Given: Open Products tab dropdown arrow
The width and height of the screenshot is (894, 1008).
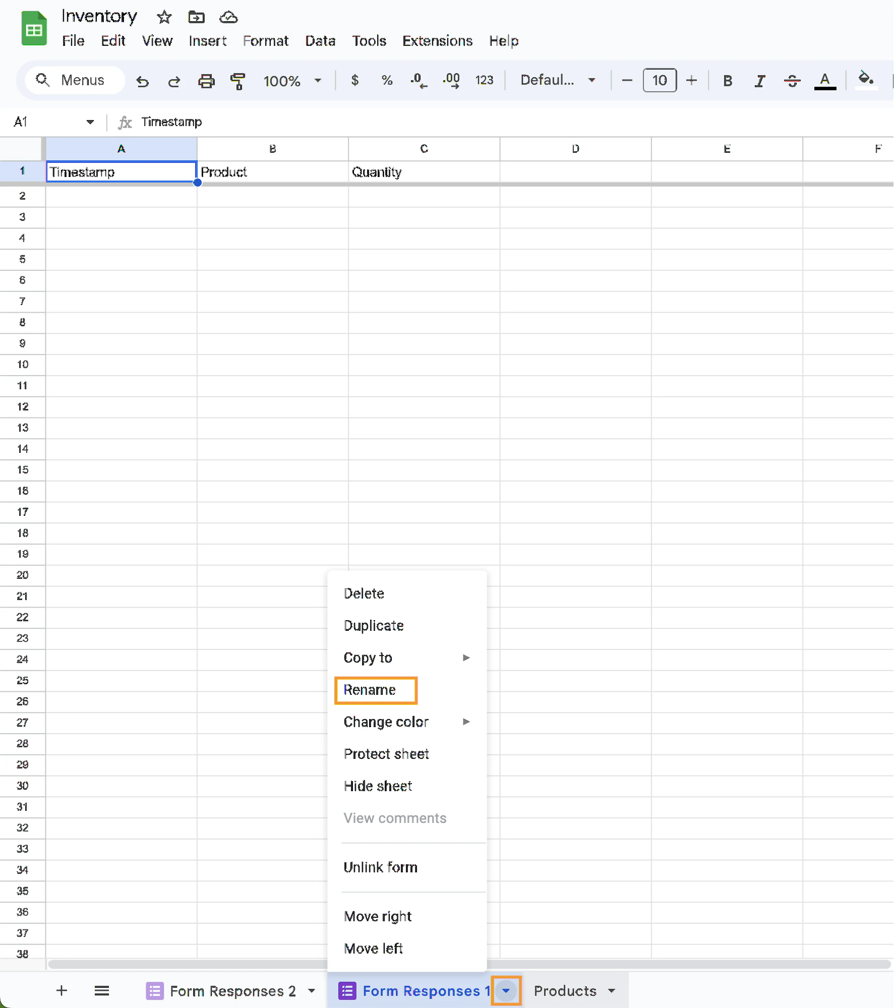Looking at the screenshot, I should (612, 991).
